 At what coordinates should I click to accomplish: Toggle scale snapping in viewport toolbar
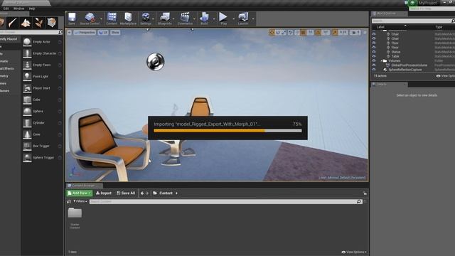[x=335, y=33]
